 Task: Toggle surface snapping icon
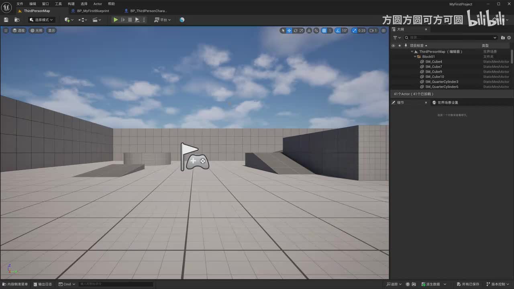coord(316,31)
